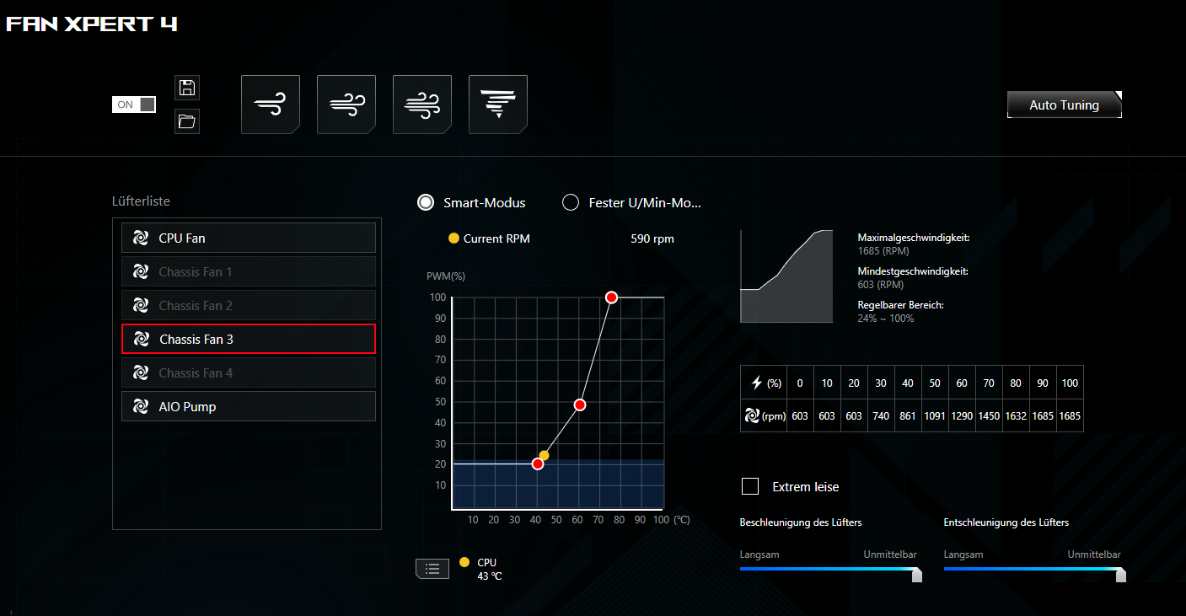The image size is (1186, 616).
Task: Open the temperature source list icon
Action: pos(432,569)
